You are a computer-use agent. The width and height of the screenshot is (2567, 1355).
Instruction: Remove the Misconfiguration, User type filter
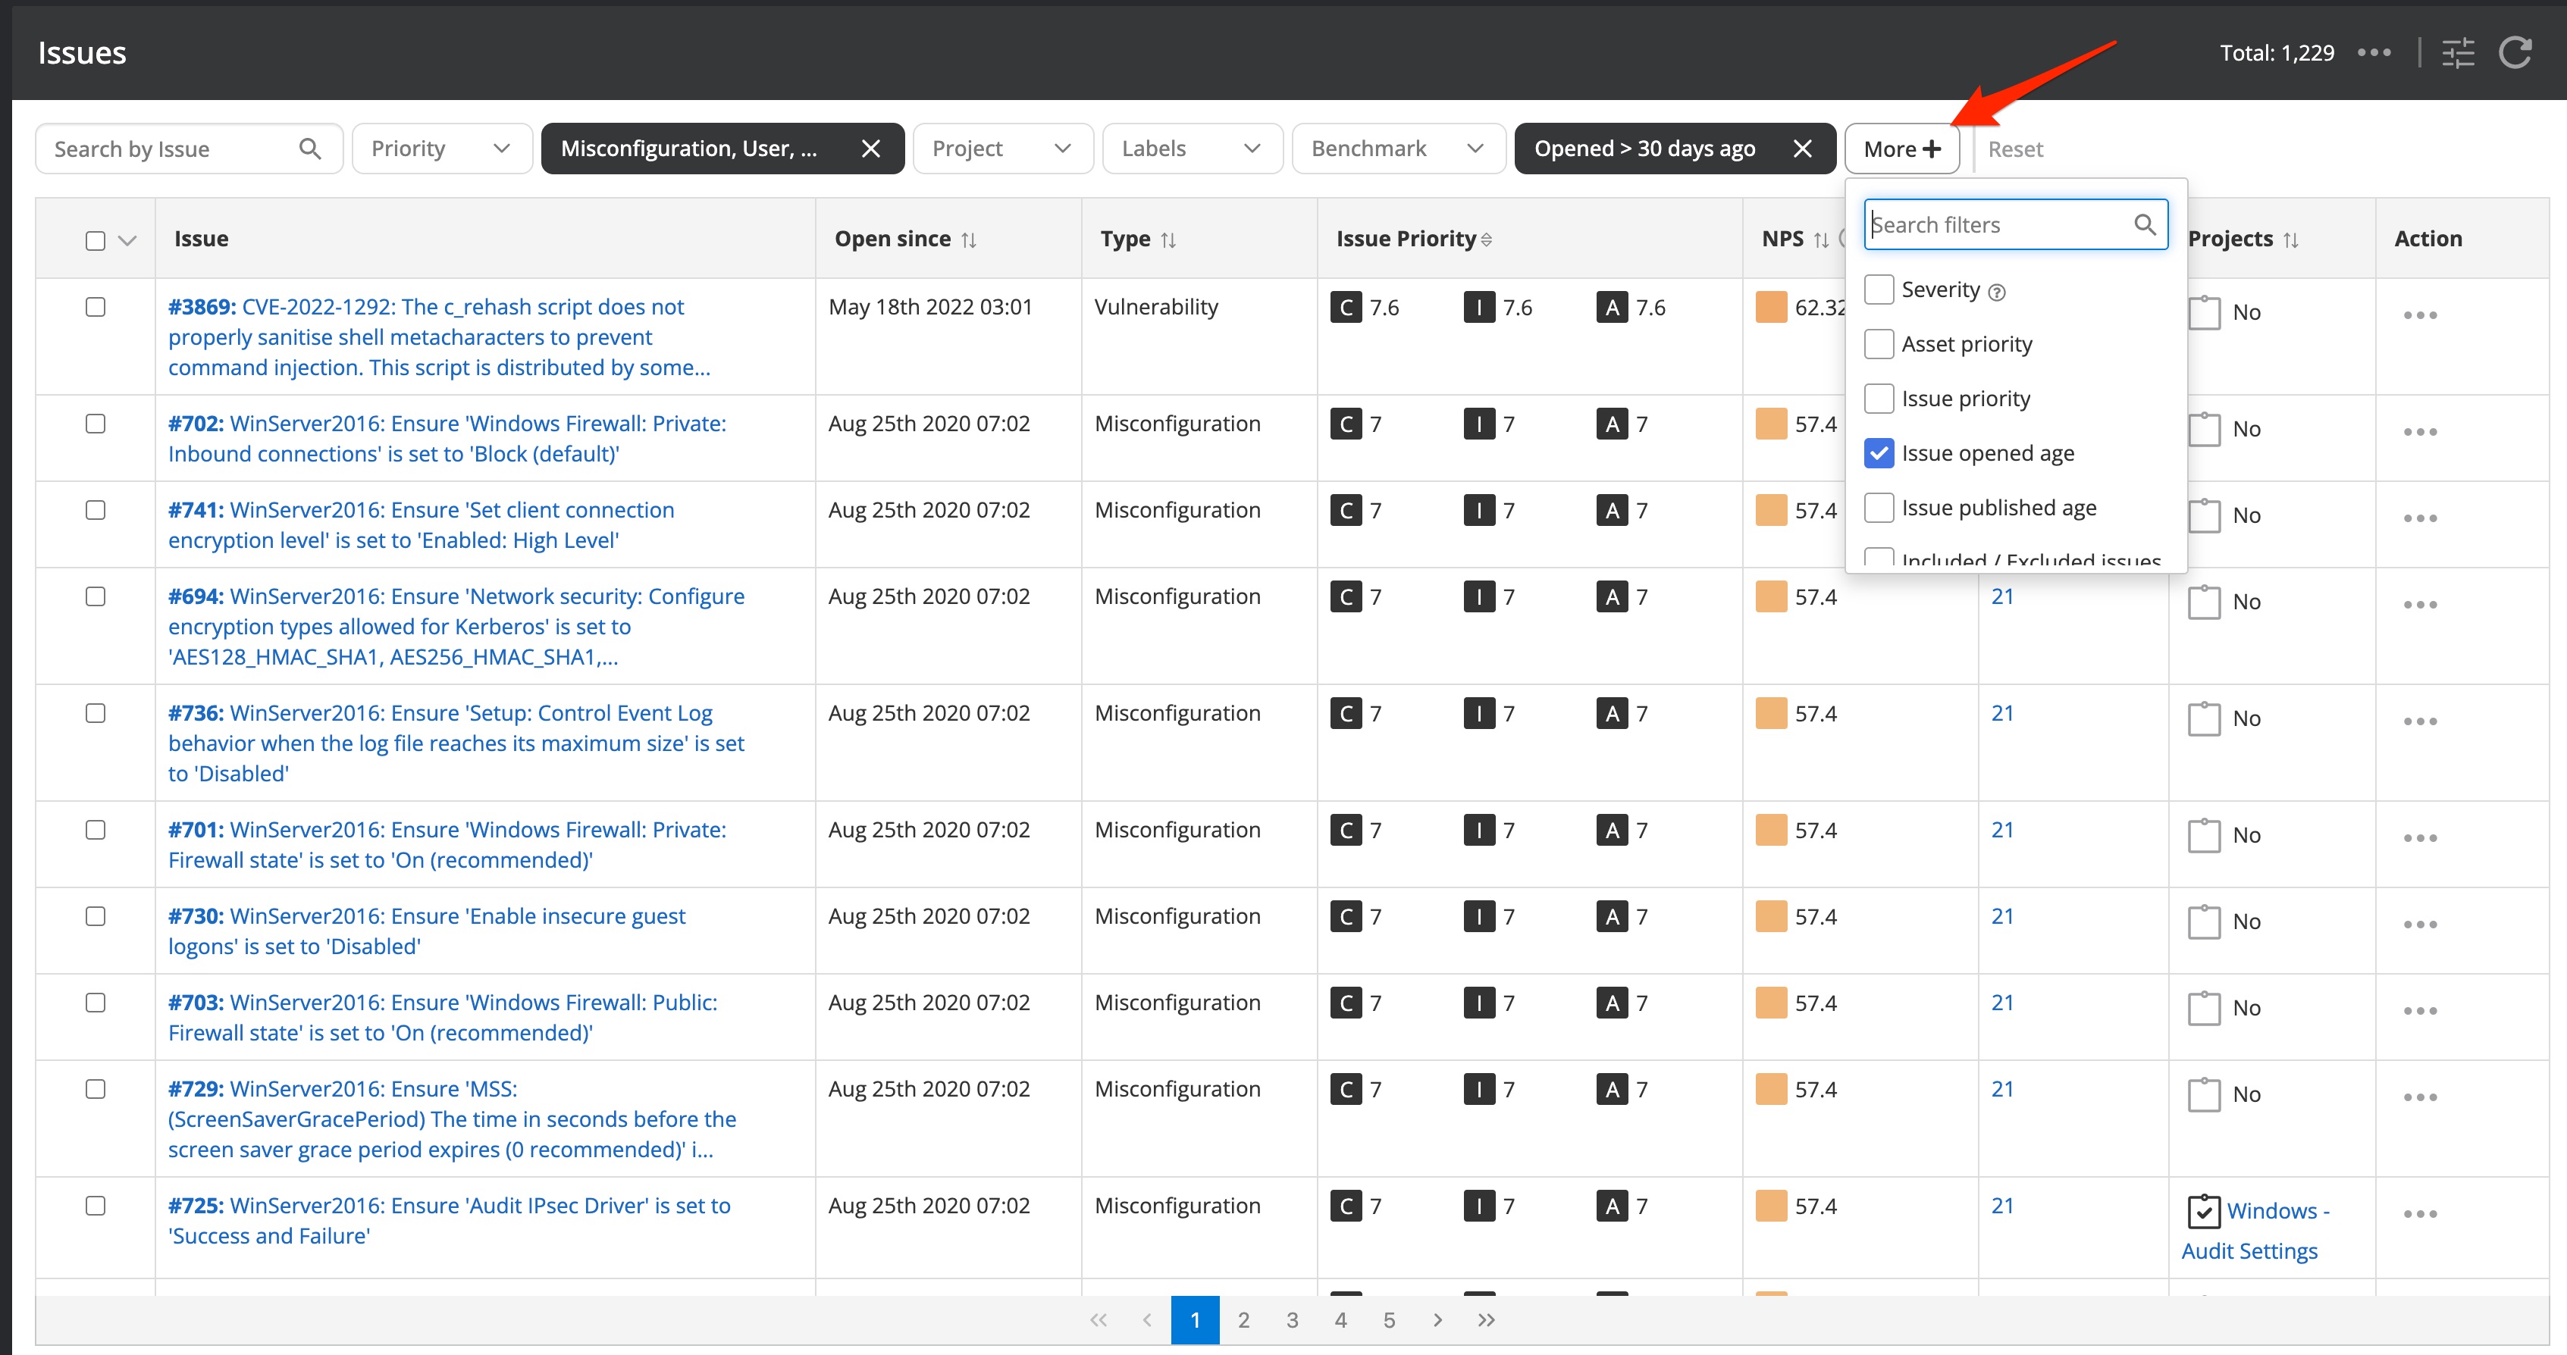pos(870,149)
